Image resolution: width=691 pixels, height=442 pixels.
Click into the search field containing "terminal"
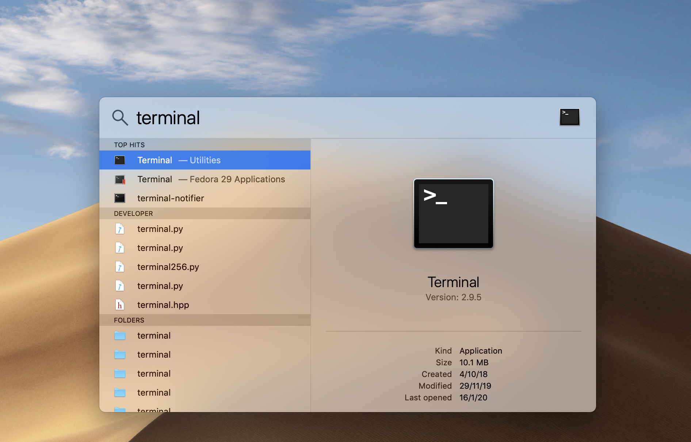(x=343, y=118)
